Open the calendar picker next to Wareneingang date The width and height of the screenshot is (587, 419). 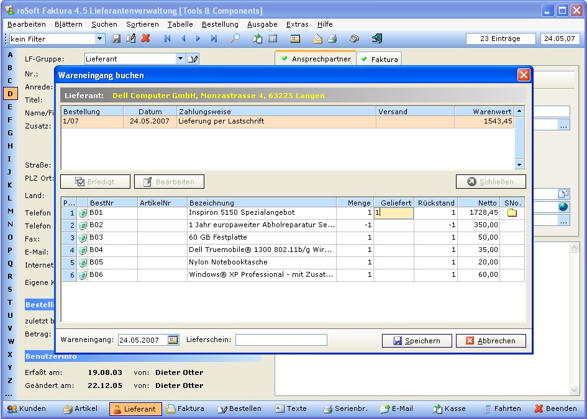point(173,340)
